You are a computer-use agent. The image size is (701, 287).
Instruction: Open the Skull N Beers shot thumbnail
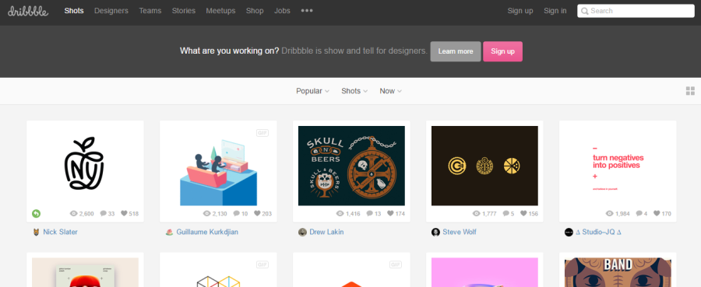coord(351,166)
